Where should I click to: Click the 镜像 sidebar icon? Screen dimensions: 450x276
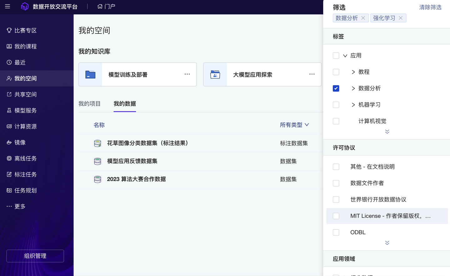pos(9,142)
